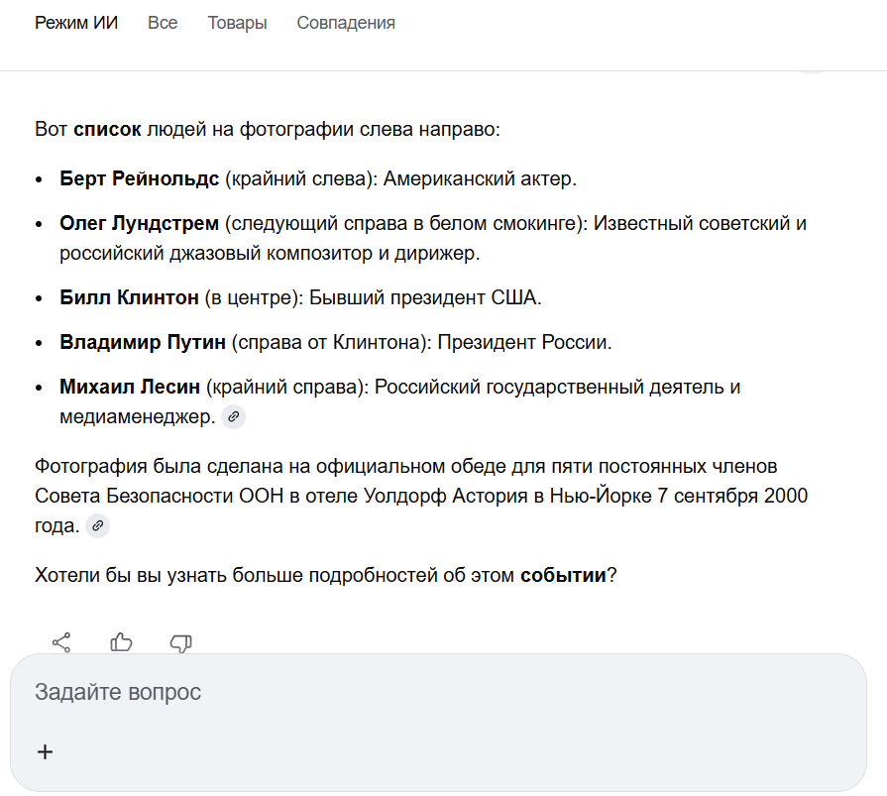The width and height of the screenshot is (887, 796).
Task: Click the bold name "Михаил Лесин"
Action: [x=130, y=387]
